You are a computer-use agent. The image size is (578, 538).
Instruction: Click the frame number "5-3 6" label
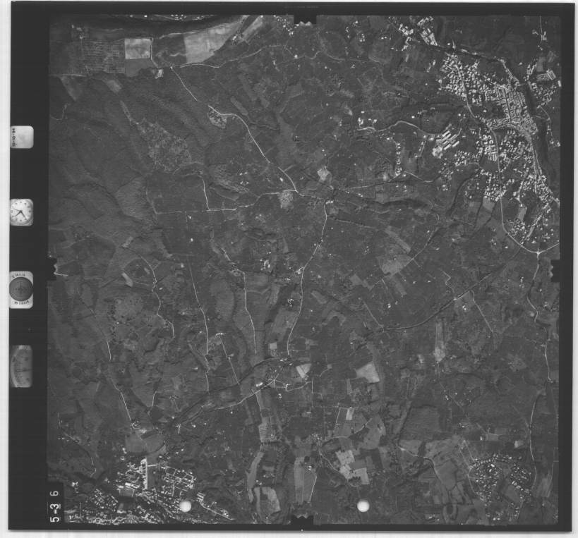pyautogui.click(x=55, y=506)
